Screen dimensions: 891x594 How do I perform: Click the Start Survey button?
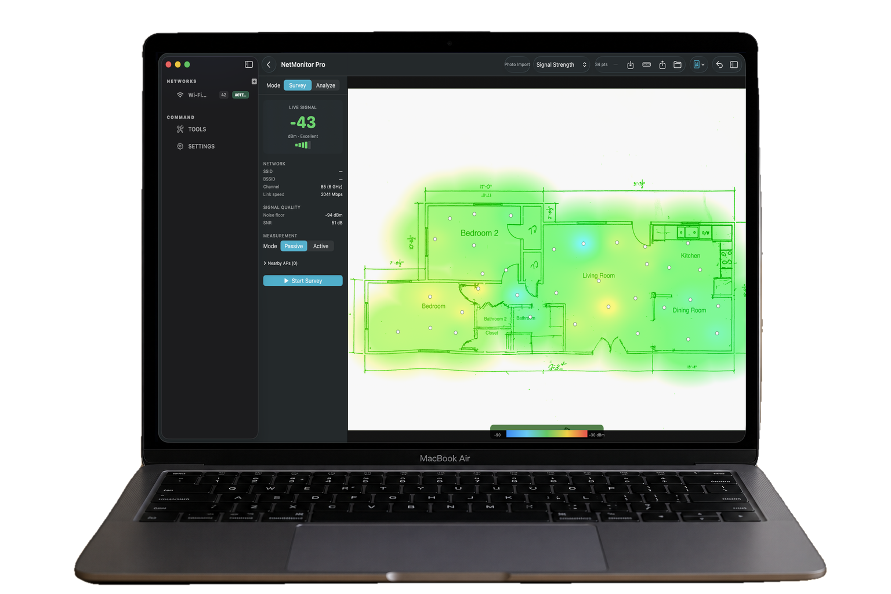coord(303,281)
